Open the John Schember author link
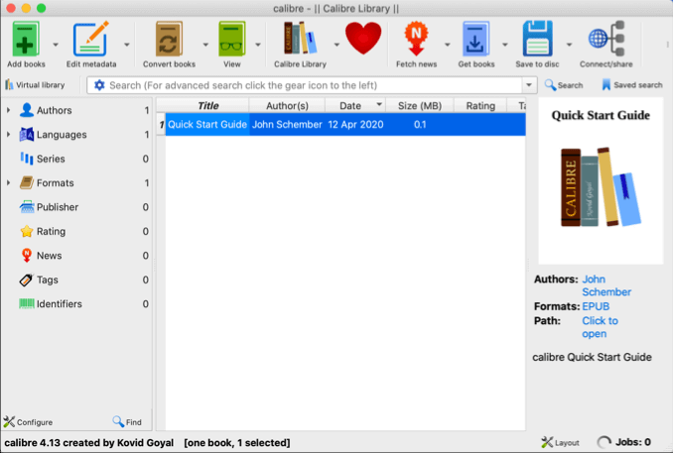673x453 pixels. click(606, 285)
